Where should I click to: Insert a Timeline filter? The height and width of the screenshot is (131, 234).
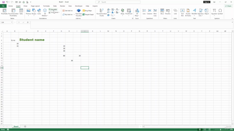[x=168, y=12]
